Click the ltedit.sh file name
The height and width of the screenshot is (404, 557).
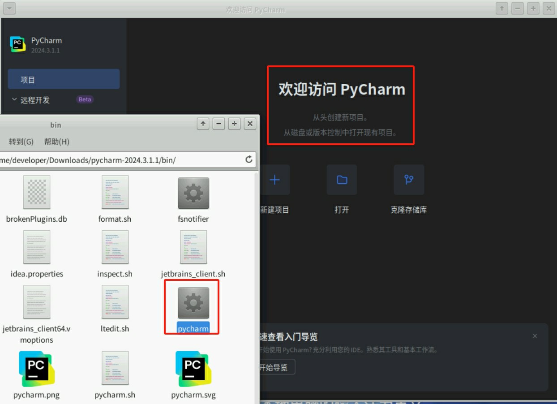tap(115, 328)
